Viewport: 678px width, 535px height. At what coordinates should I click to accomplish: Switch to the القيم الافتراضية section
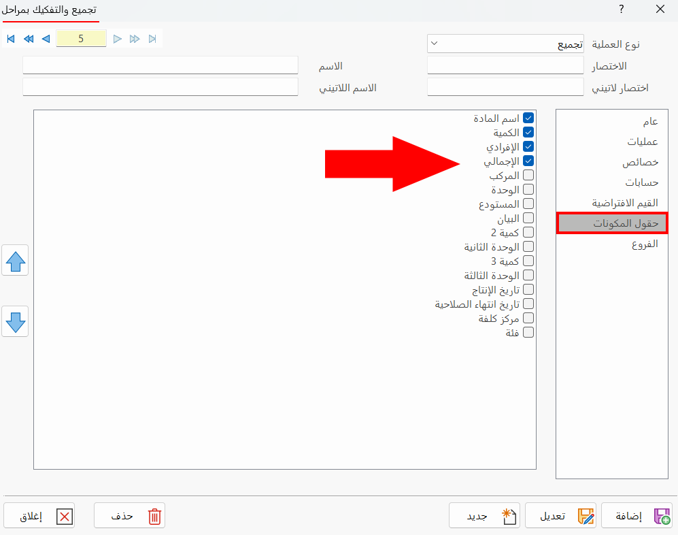click(x=612, y=203)
